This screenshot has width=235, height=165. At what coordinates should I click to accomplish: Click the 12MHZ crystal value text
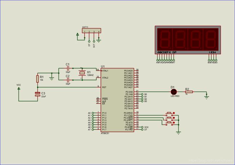pyautogui.click(x=90, y=75)
